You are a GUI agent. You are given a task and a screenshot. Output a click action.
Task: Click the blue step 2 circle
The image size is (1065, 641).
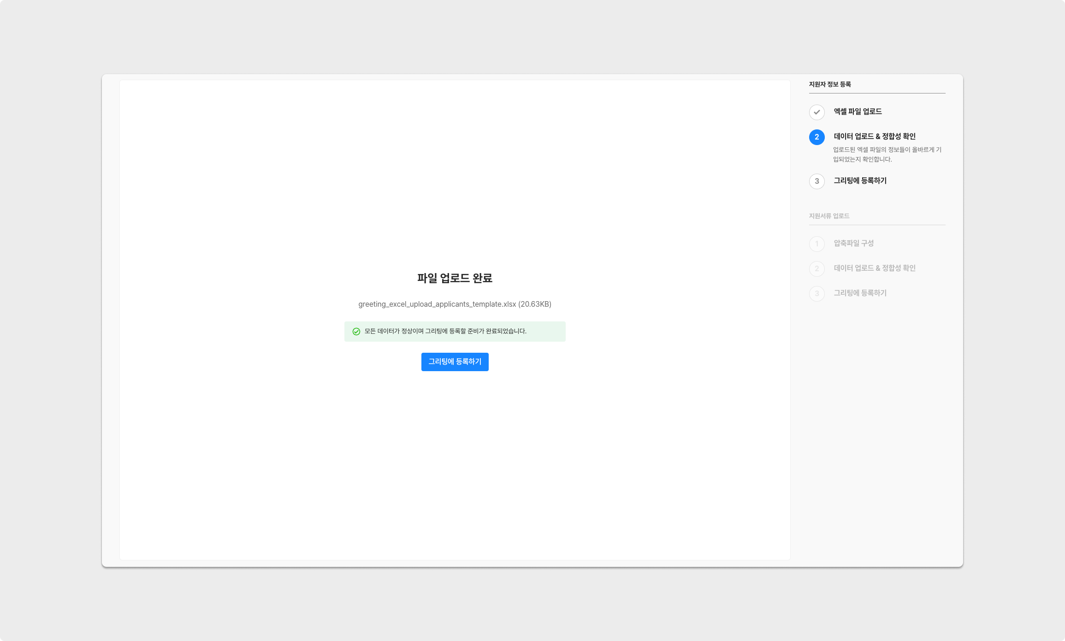click(816, 137)
